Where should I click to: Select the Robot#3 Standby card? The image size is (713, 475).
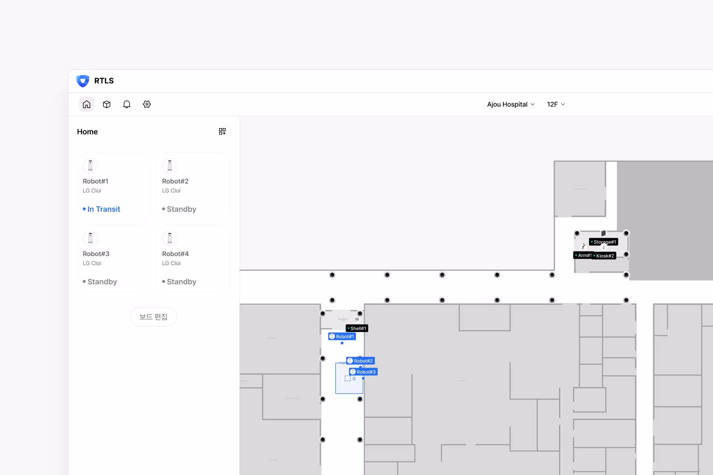click(114, 259)
